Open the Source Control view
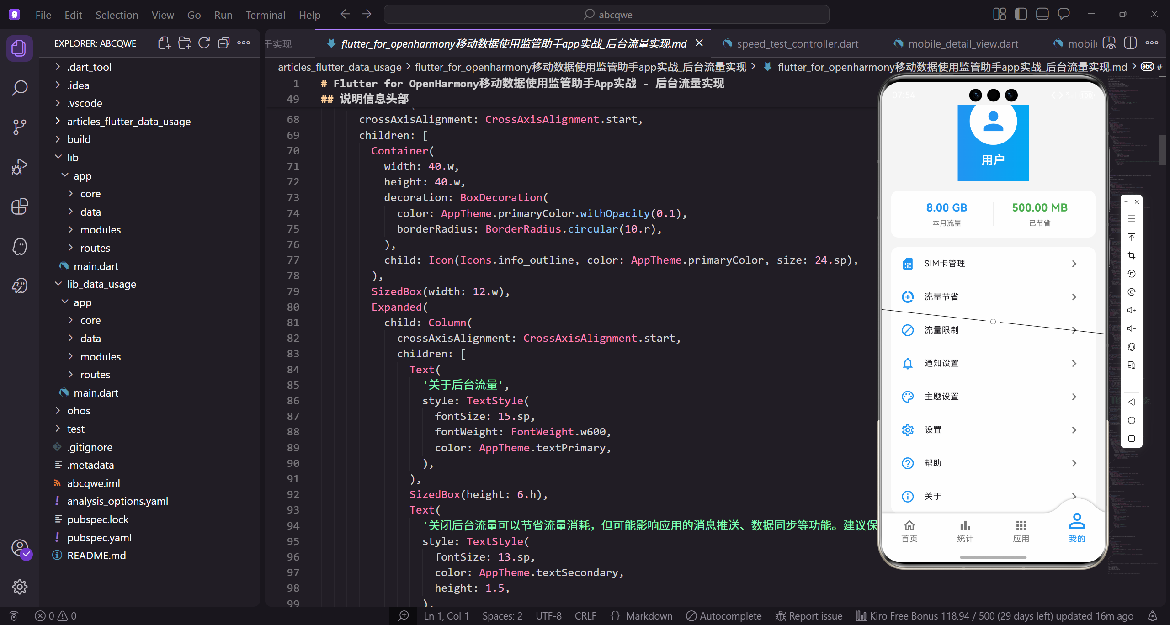 pos(19,127)
